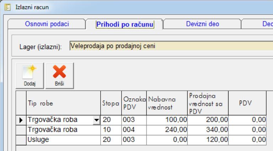This screenshot has height=151, width=273.
Task: Click the Dodaj new row icon
Action: (30, 72)
